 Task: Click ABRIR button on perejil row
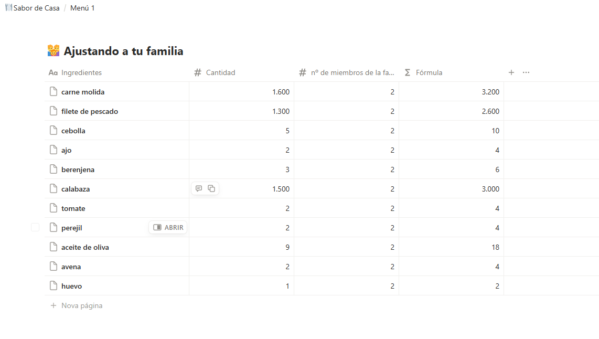tap(168, 227)
